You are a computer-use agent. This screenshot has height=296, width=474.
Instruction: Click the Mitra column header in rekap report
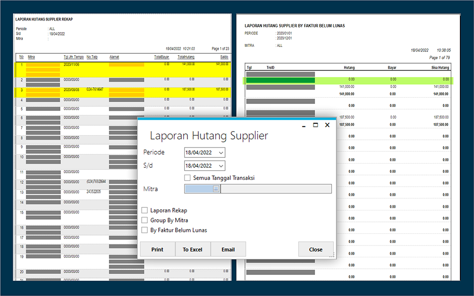click(x=31, y=57)
